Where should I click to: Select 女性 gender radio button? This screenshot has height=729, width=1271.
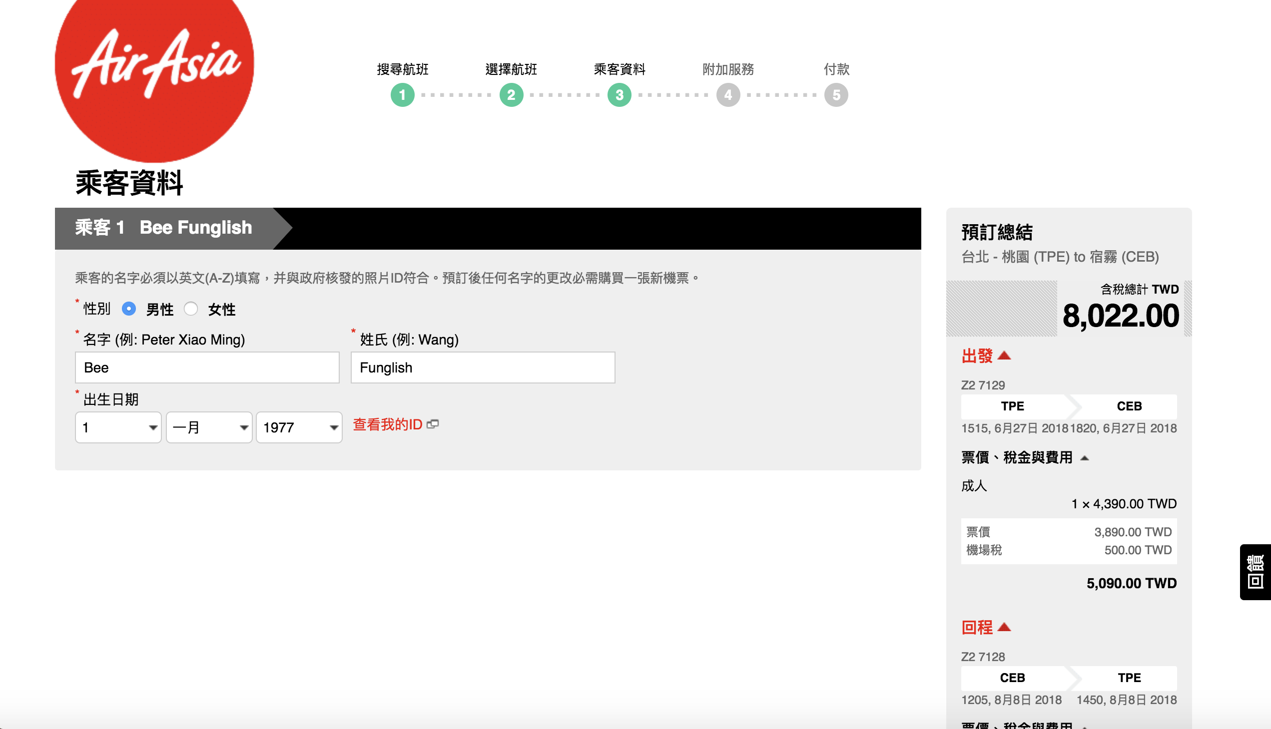coord(191,309)
